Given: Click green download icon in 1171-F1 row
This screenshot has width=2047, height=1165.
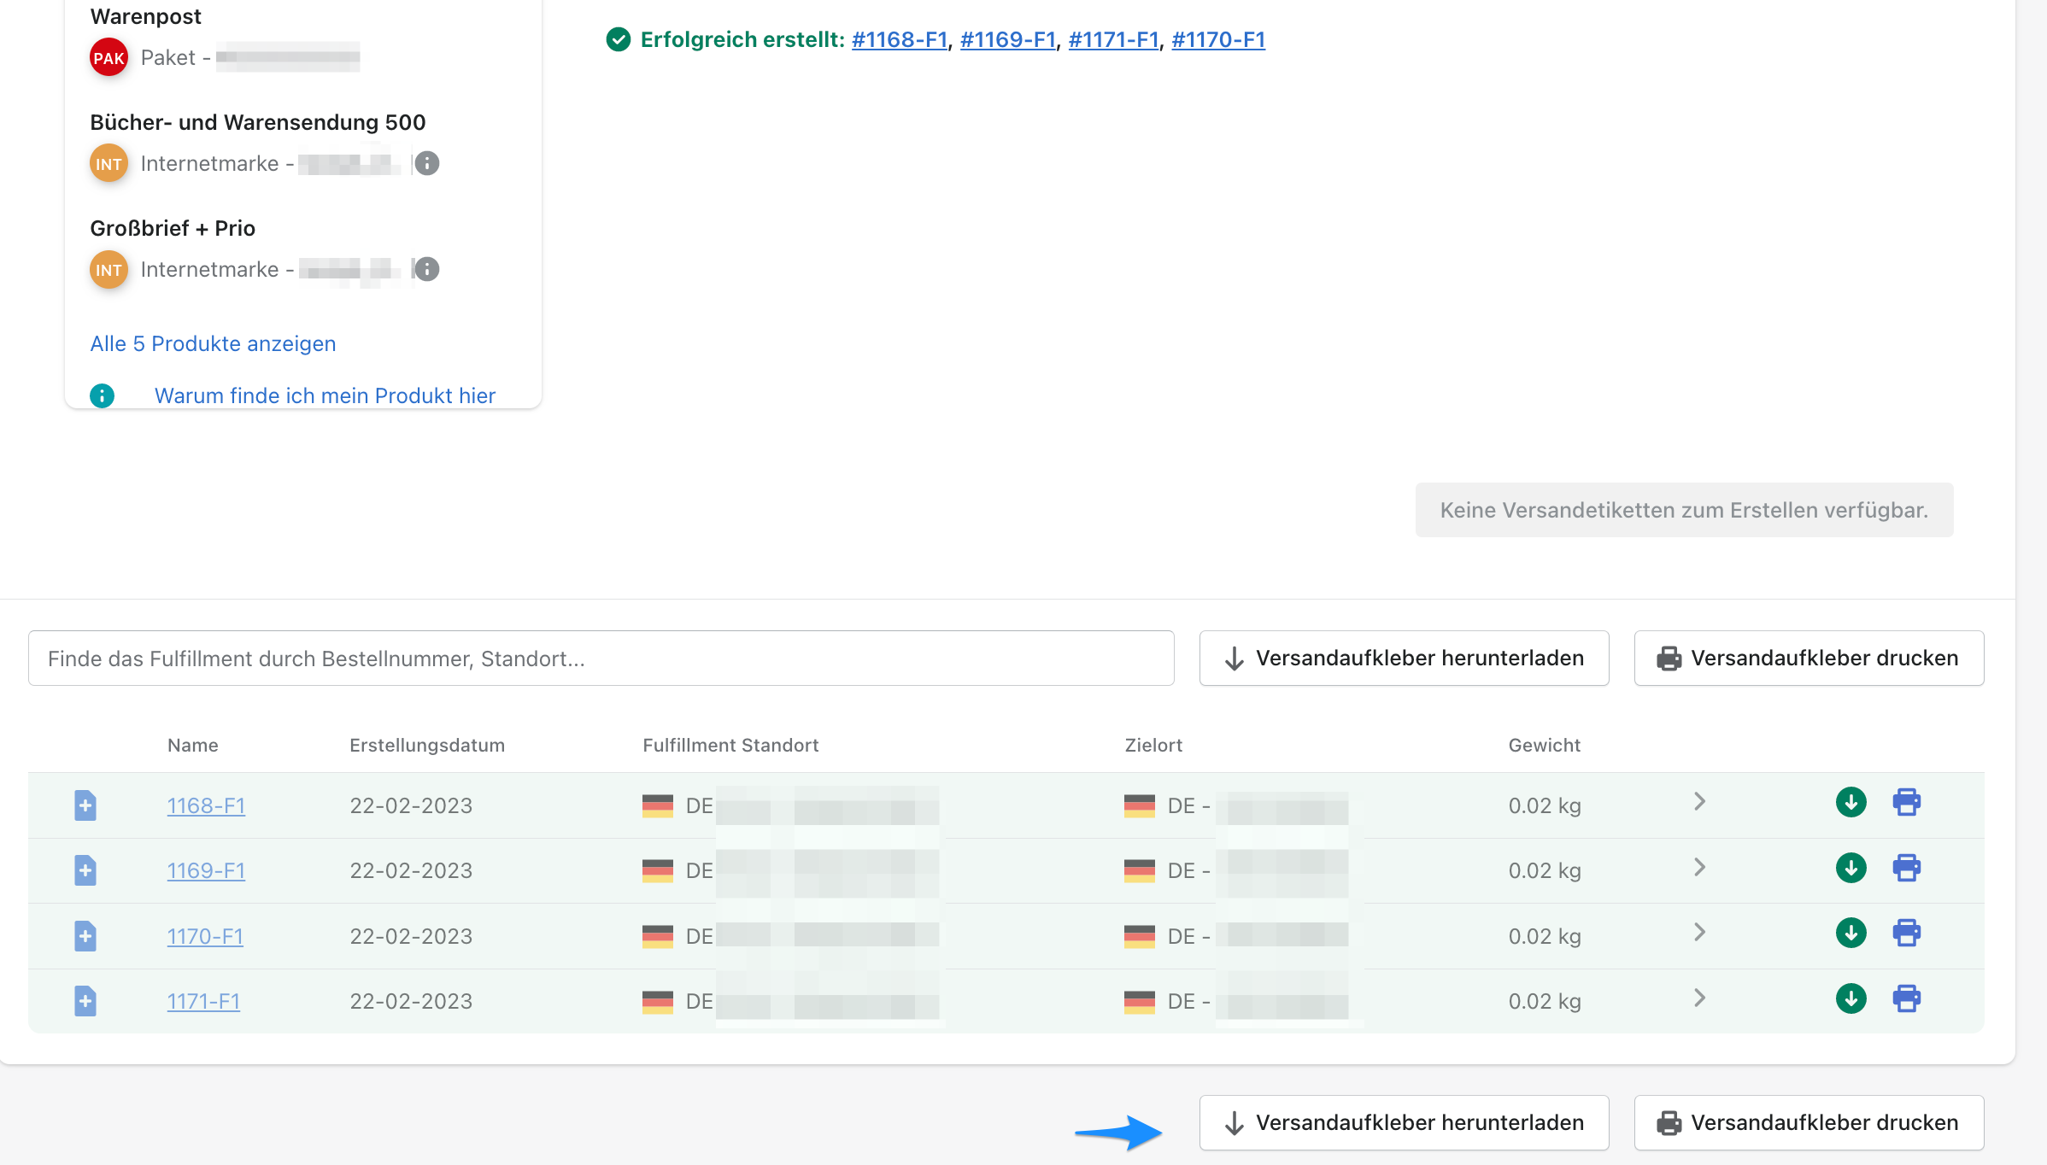Looking at the screenshot, I should [x=1851, y=998].
